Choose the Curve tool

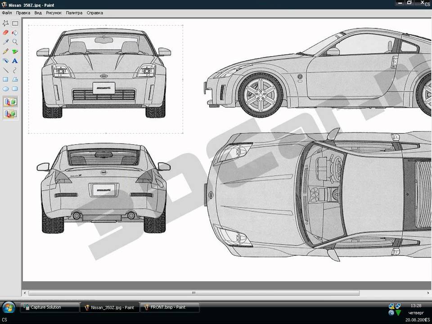[x=15, y=70]
